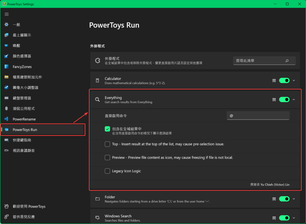Image resolution: width=306 pixels, height=224 pixels.
Task: Navigate to 鍵盤管理器 settings
Action: coord(42,98)
